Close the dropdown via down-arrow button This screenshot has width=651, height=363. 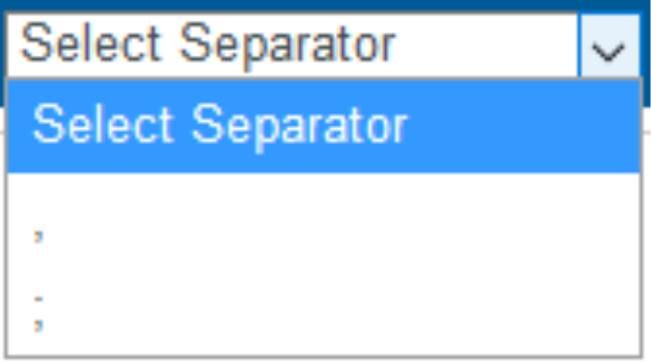point(609,45)
